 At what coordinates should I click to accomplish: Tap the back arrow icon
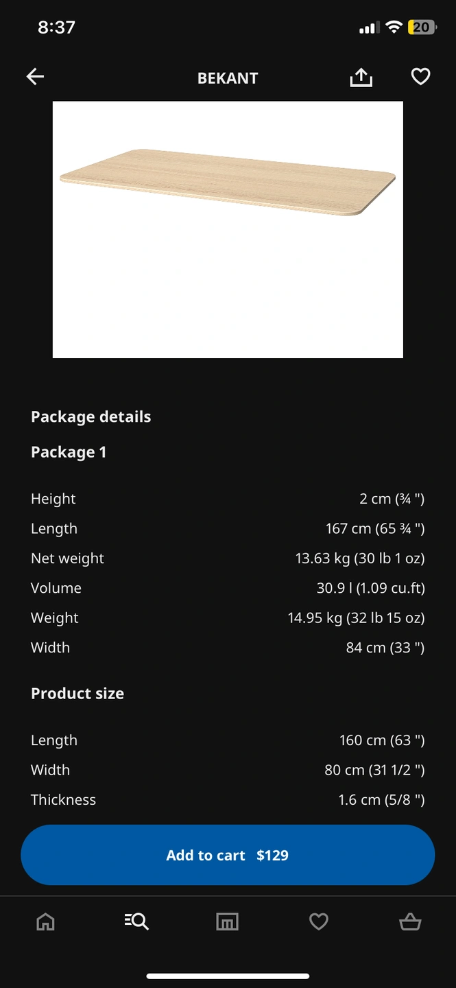[35, 77]
